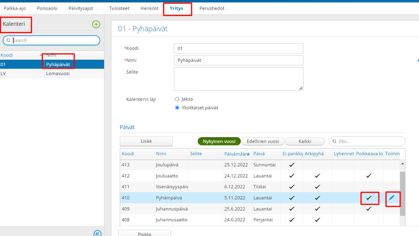Select the Joulupäivä row

[x=260, y=165]
